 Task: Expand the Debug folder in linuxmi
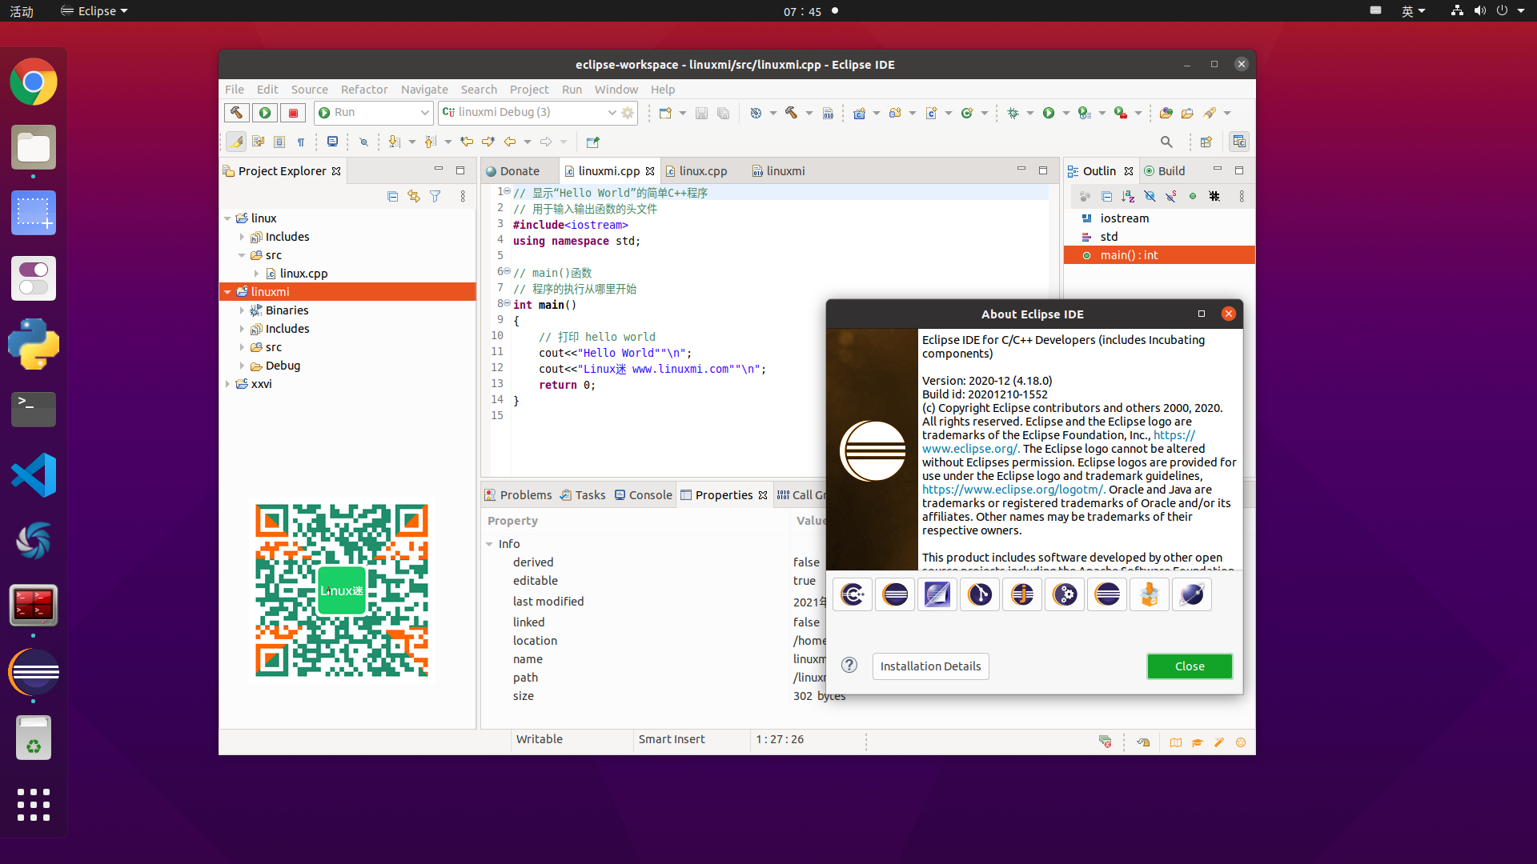click(x=242, y=366)
